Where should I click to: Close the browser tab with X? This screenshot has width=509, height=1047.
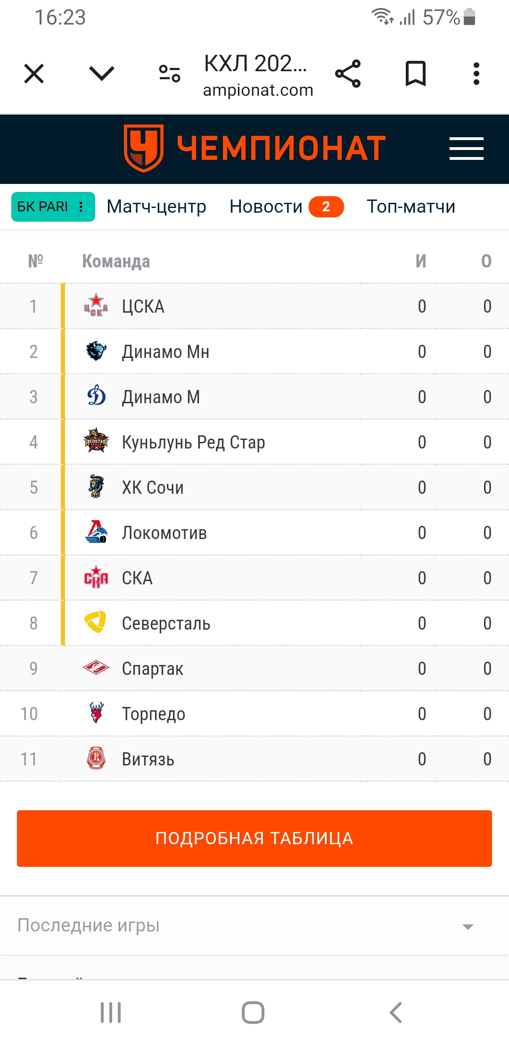(34, 74)
